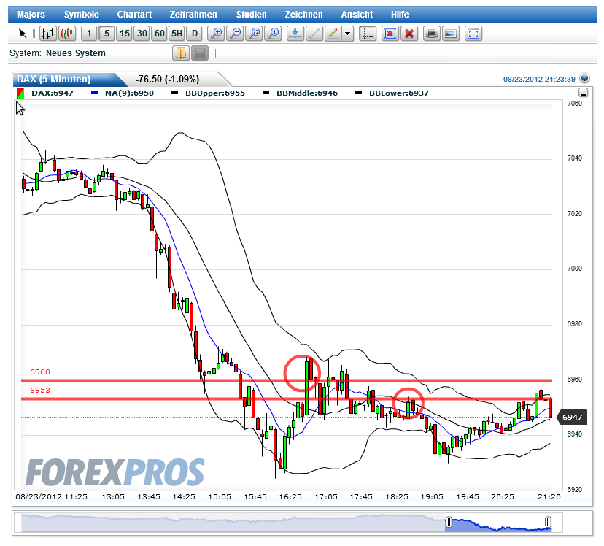Click the red X delete all icon
The width and height of the screenshot is (604, 546).
tap(409, 34)
